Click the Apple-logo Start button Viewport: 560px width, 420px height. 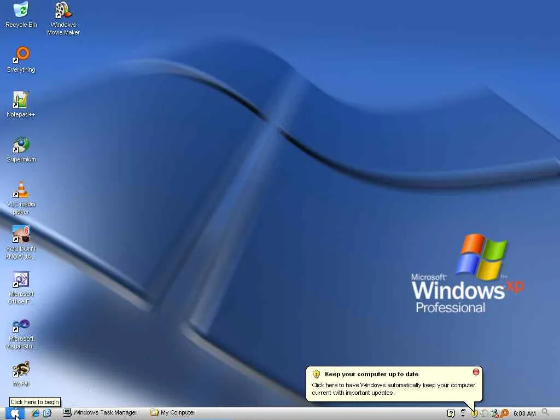click(15, 413)
